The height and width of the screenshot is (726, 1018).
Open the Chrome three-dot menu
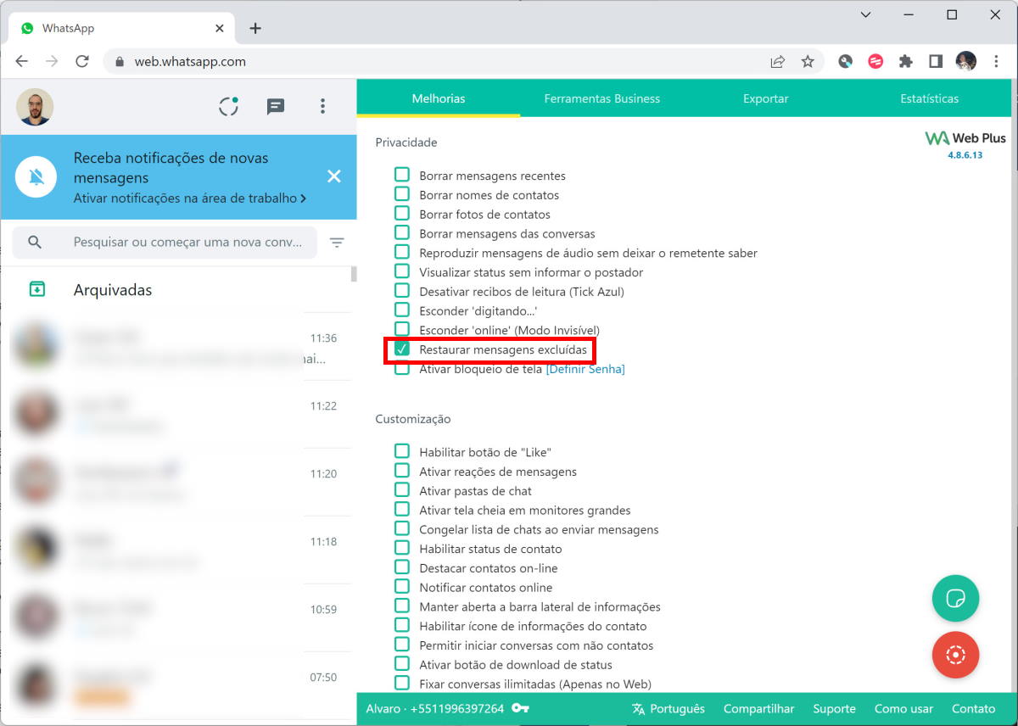pos(996,61)
